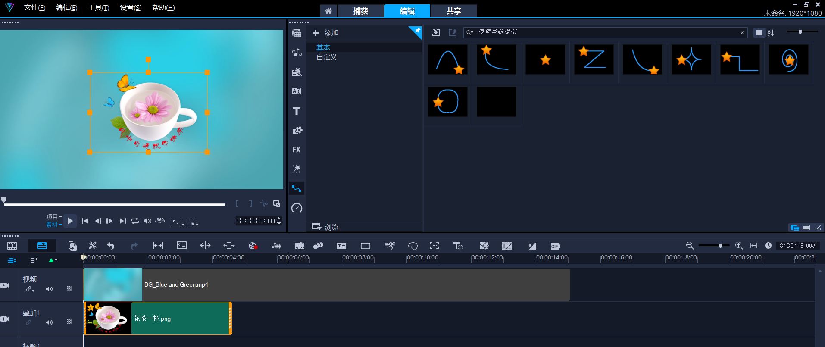Adjust the library thumbnail size slider

(802, 31)
